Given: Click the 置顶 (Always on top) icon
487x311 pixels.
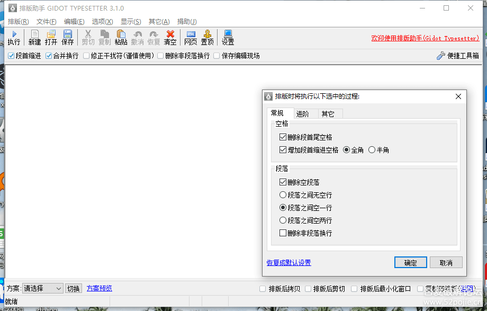Looking at the screenshot, I should [208, 38].
